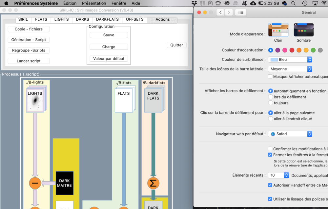Click the Time Machine clock icon

point(304,3)
